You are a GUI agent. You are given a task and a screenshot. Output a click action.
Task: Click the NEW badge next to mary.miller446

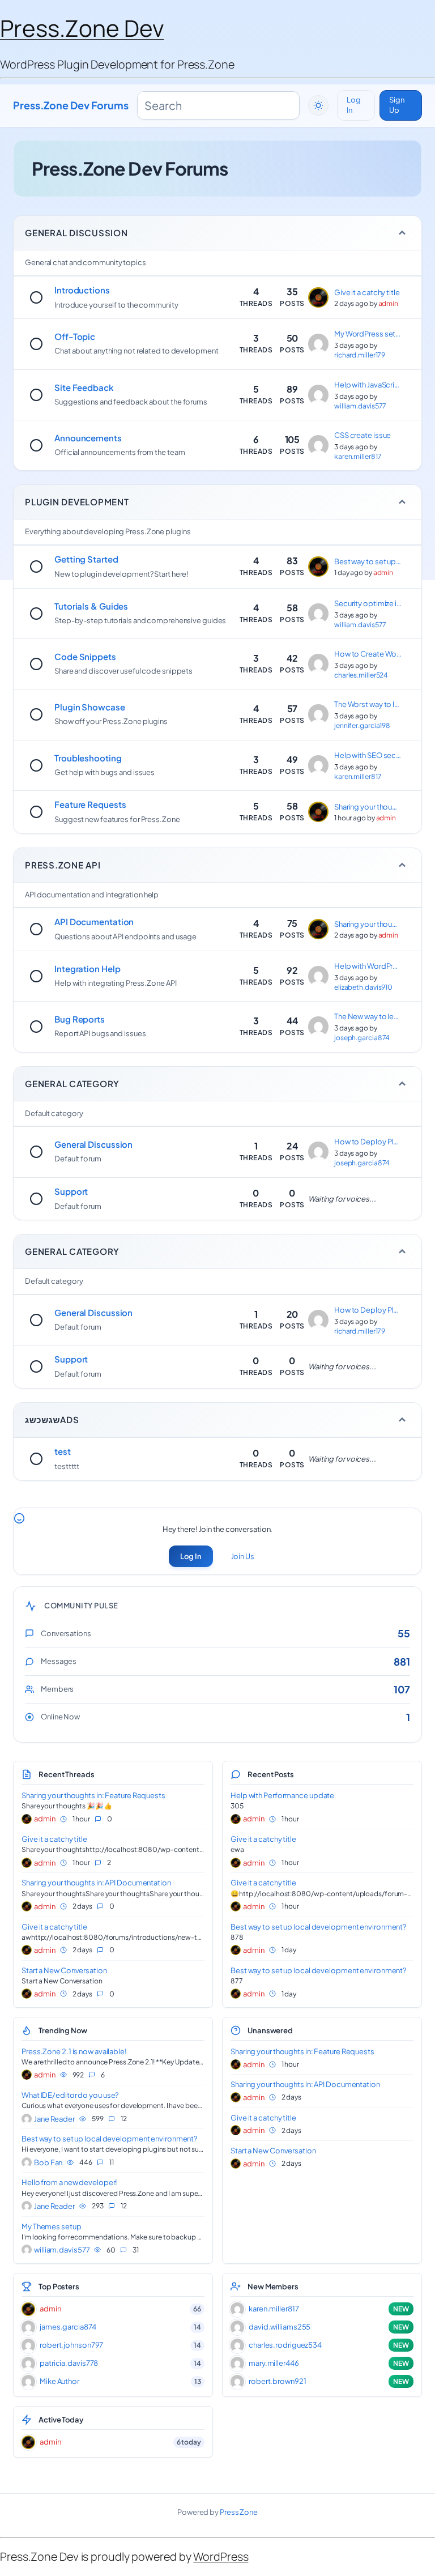click(x=401, y=2363)
